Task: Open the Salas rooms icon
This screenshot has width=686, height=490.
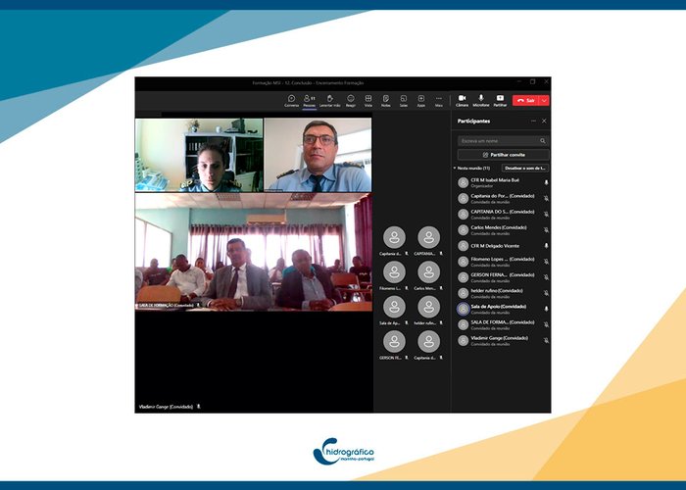Action: [x=403, y=99]
